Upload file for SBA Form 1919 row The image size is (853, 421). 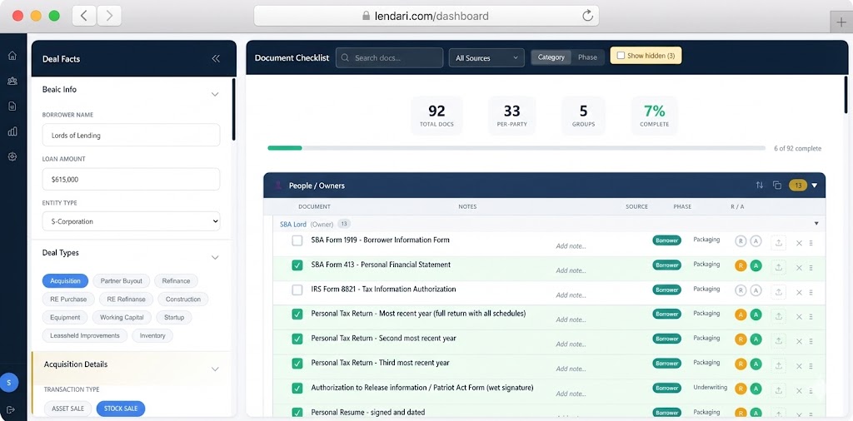coord(778,243)
